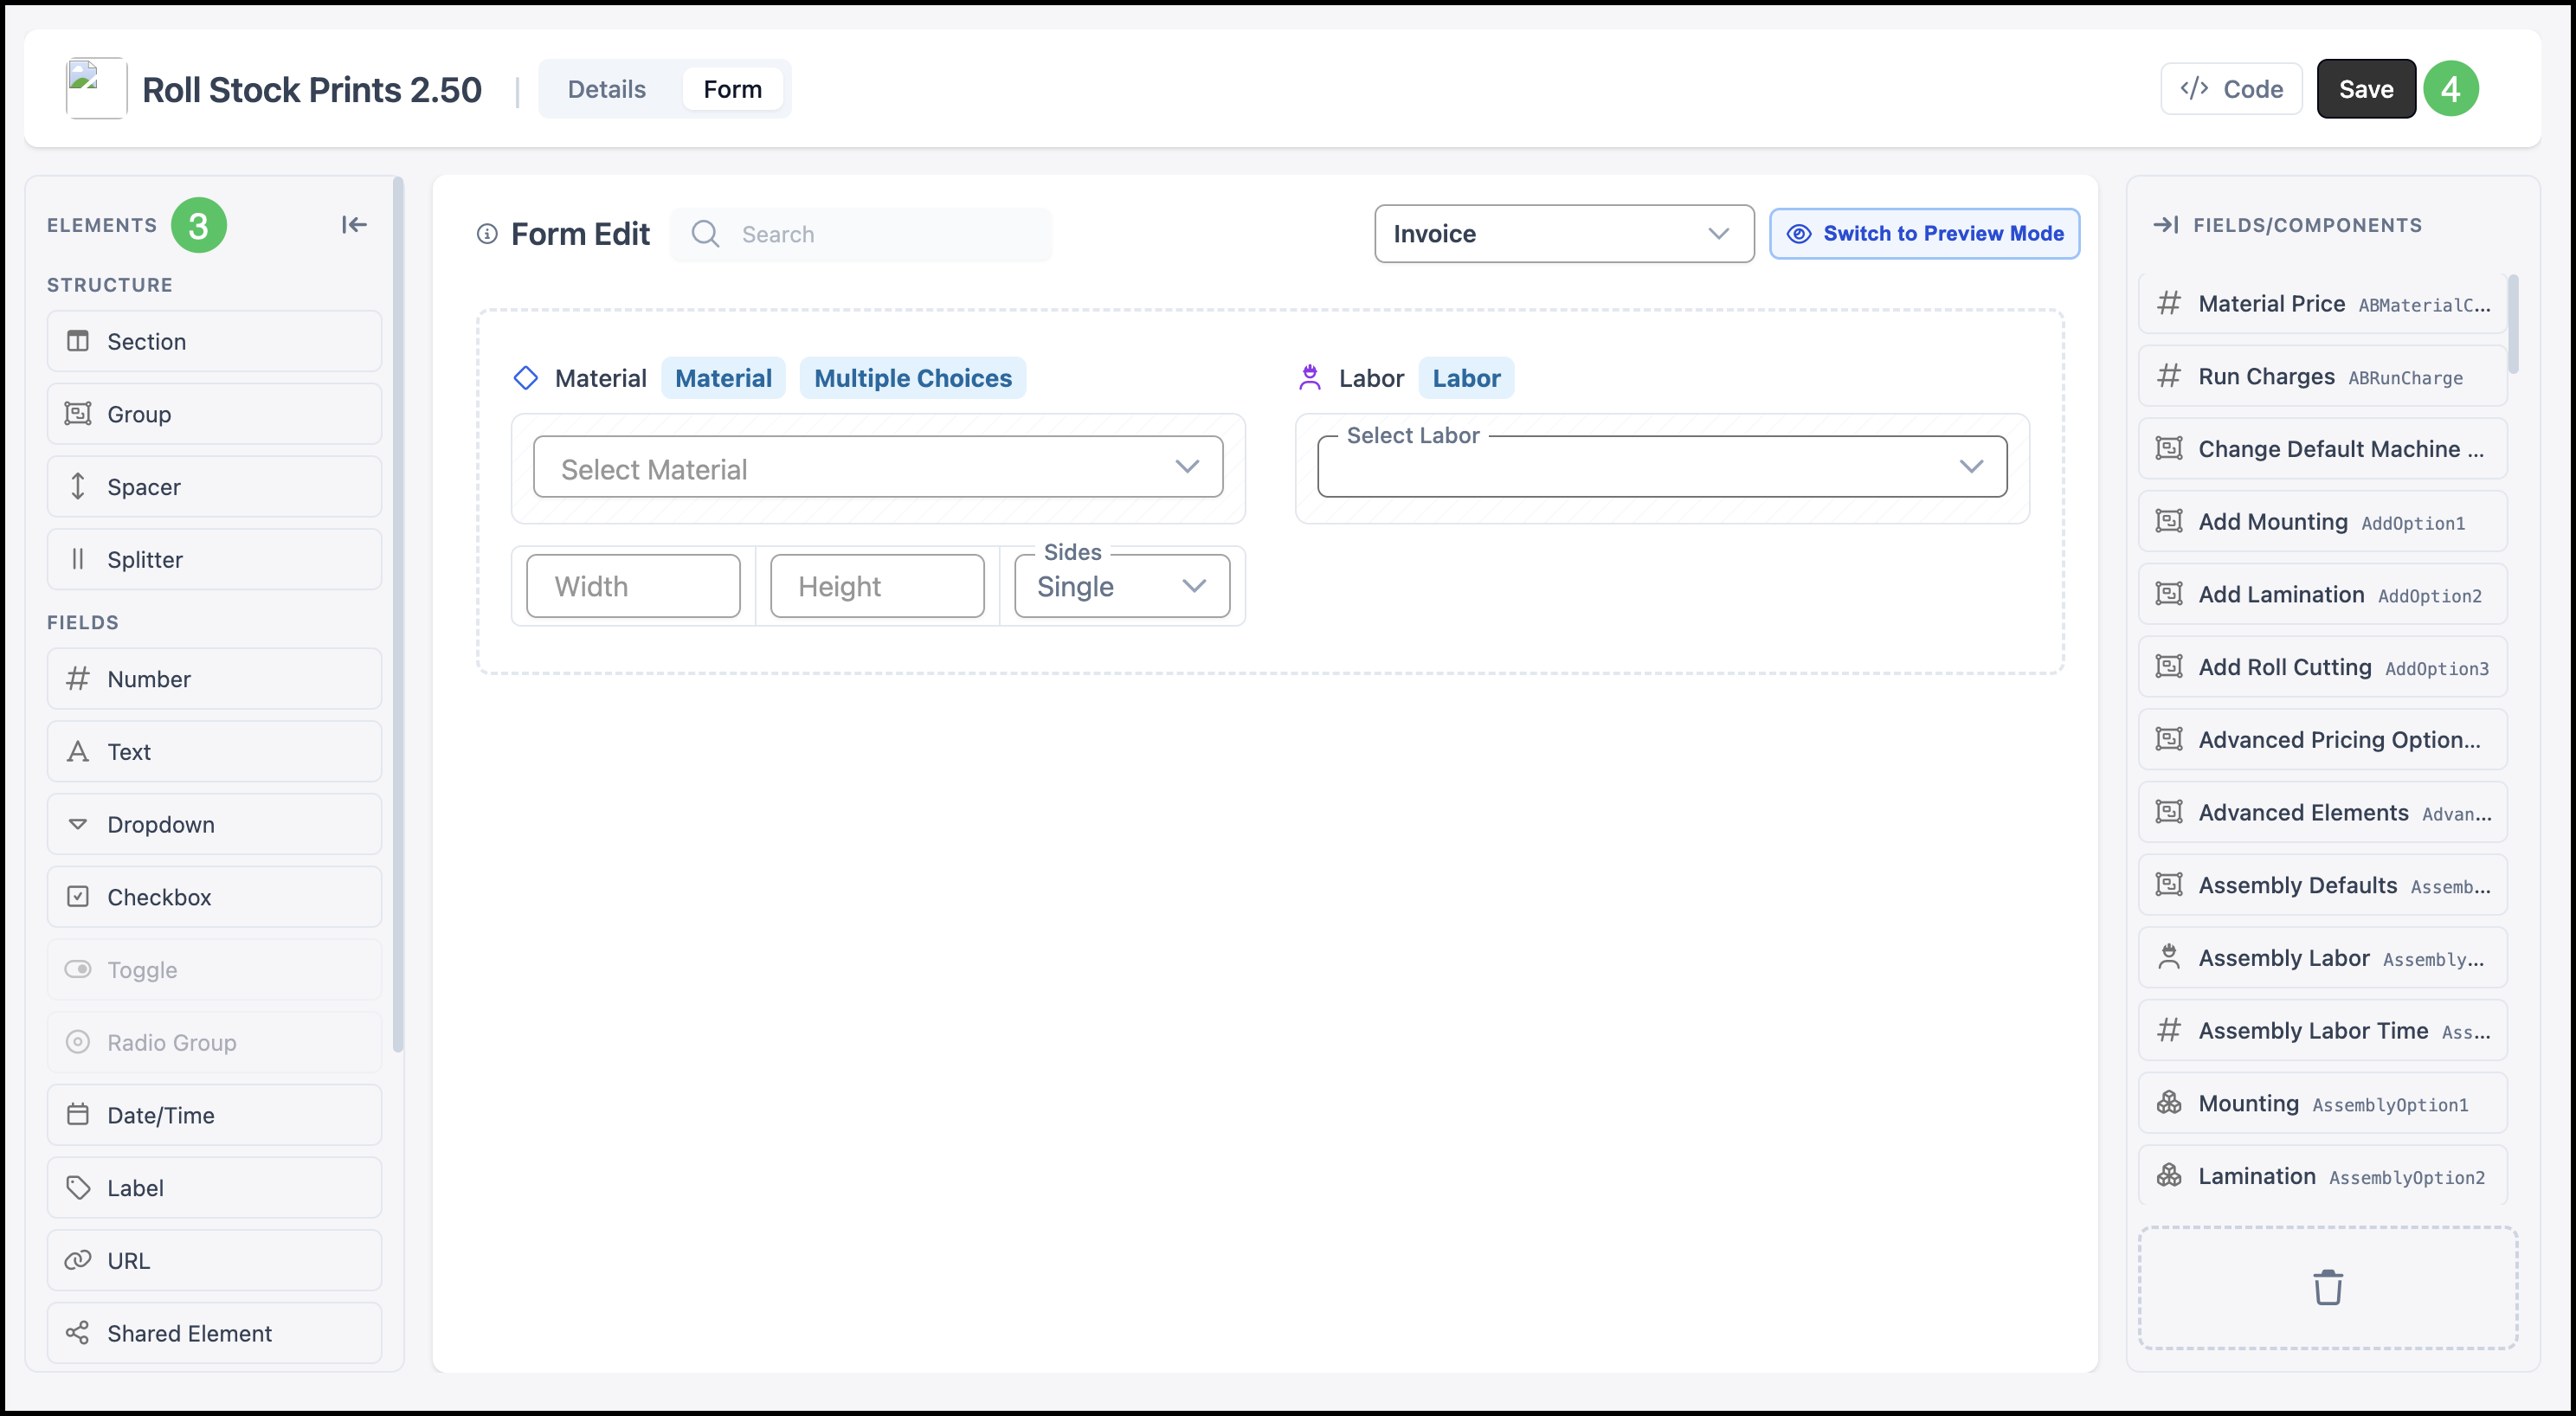This screenshot has width=2576, height=1416.
Task: Click the blue diamond Material icon
Action: tap(526, 378)
